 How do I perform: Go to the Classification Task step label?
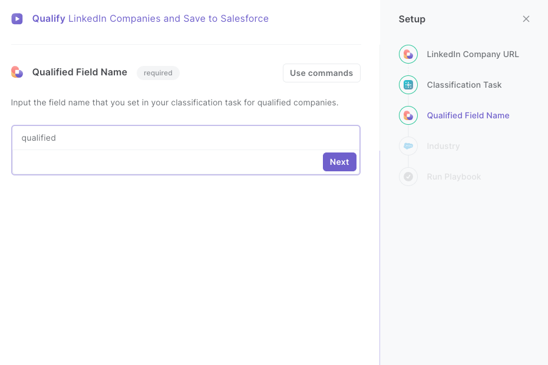click(x=464, y=85)
